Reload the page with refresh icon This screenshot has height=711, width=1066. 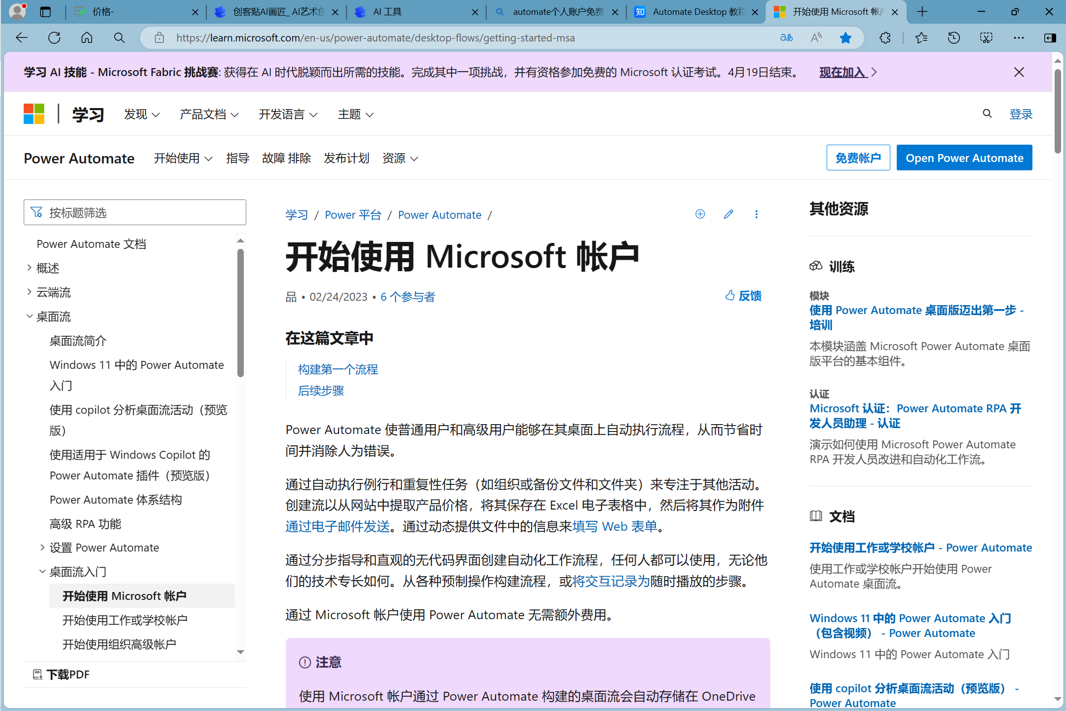pos(54,38)
